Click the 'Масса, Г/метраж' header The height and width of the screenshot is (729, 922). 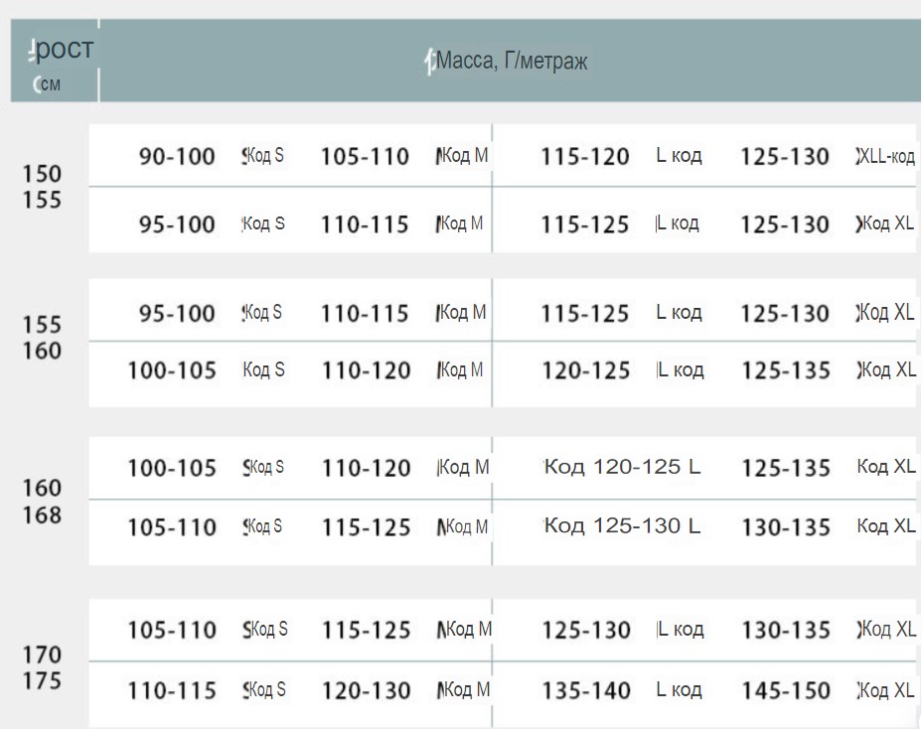(x=511, y=61)
